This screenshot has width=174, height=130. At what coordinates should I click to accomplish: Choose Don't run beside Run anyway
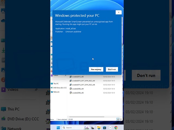(x=112, y=69)
